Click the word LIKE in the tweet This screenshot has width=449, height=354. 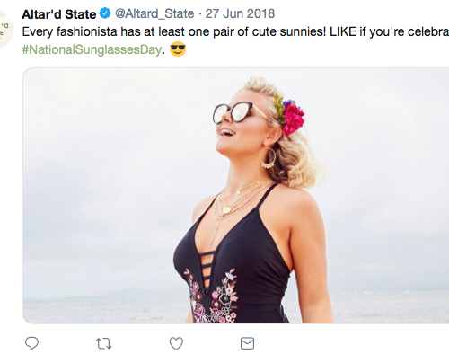343,31
